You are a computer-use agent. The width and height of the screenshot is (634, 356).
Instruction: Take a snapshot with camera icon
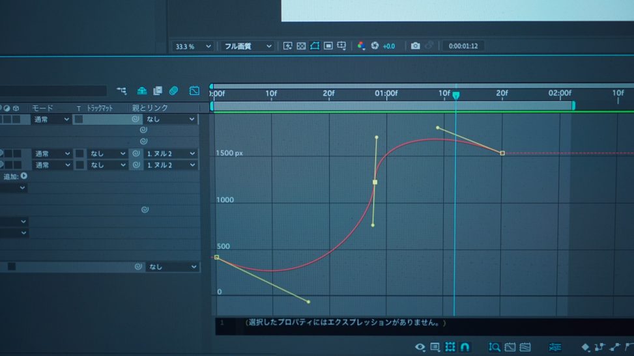point(415,46)
